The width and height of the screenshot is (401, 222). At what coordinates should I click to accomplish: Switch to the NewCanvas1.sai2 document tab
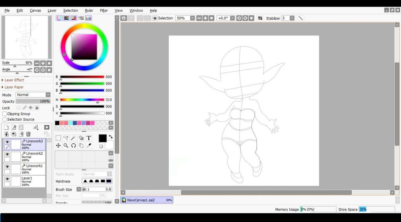146,200
